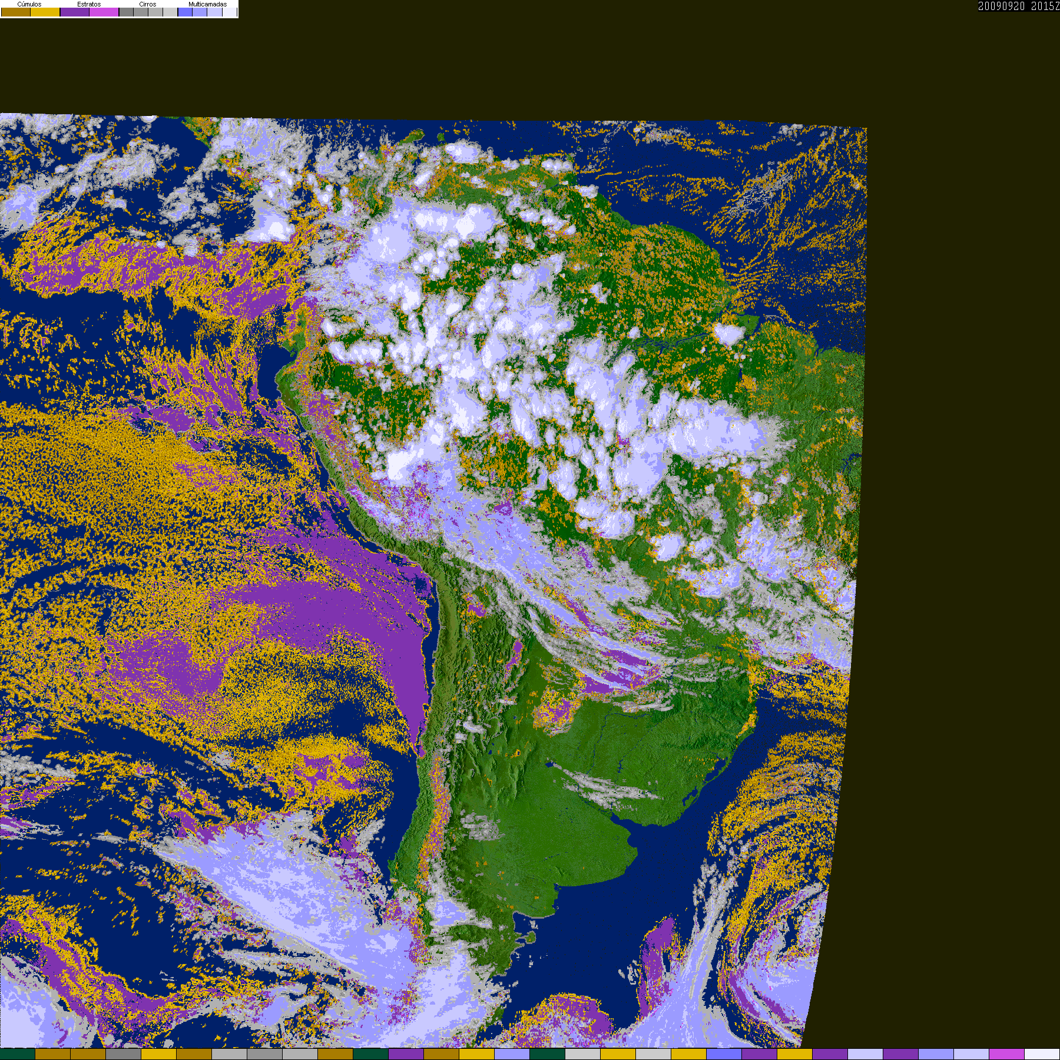This screenshot has height=1060, width=1060.
Task: Click the Estratos legend label
Action: pyautogui.click(x=89, y=4)
